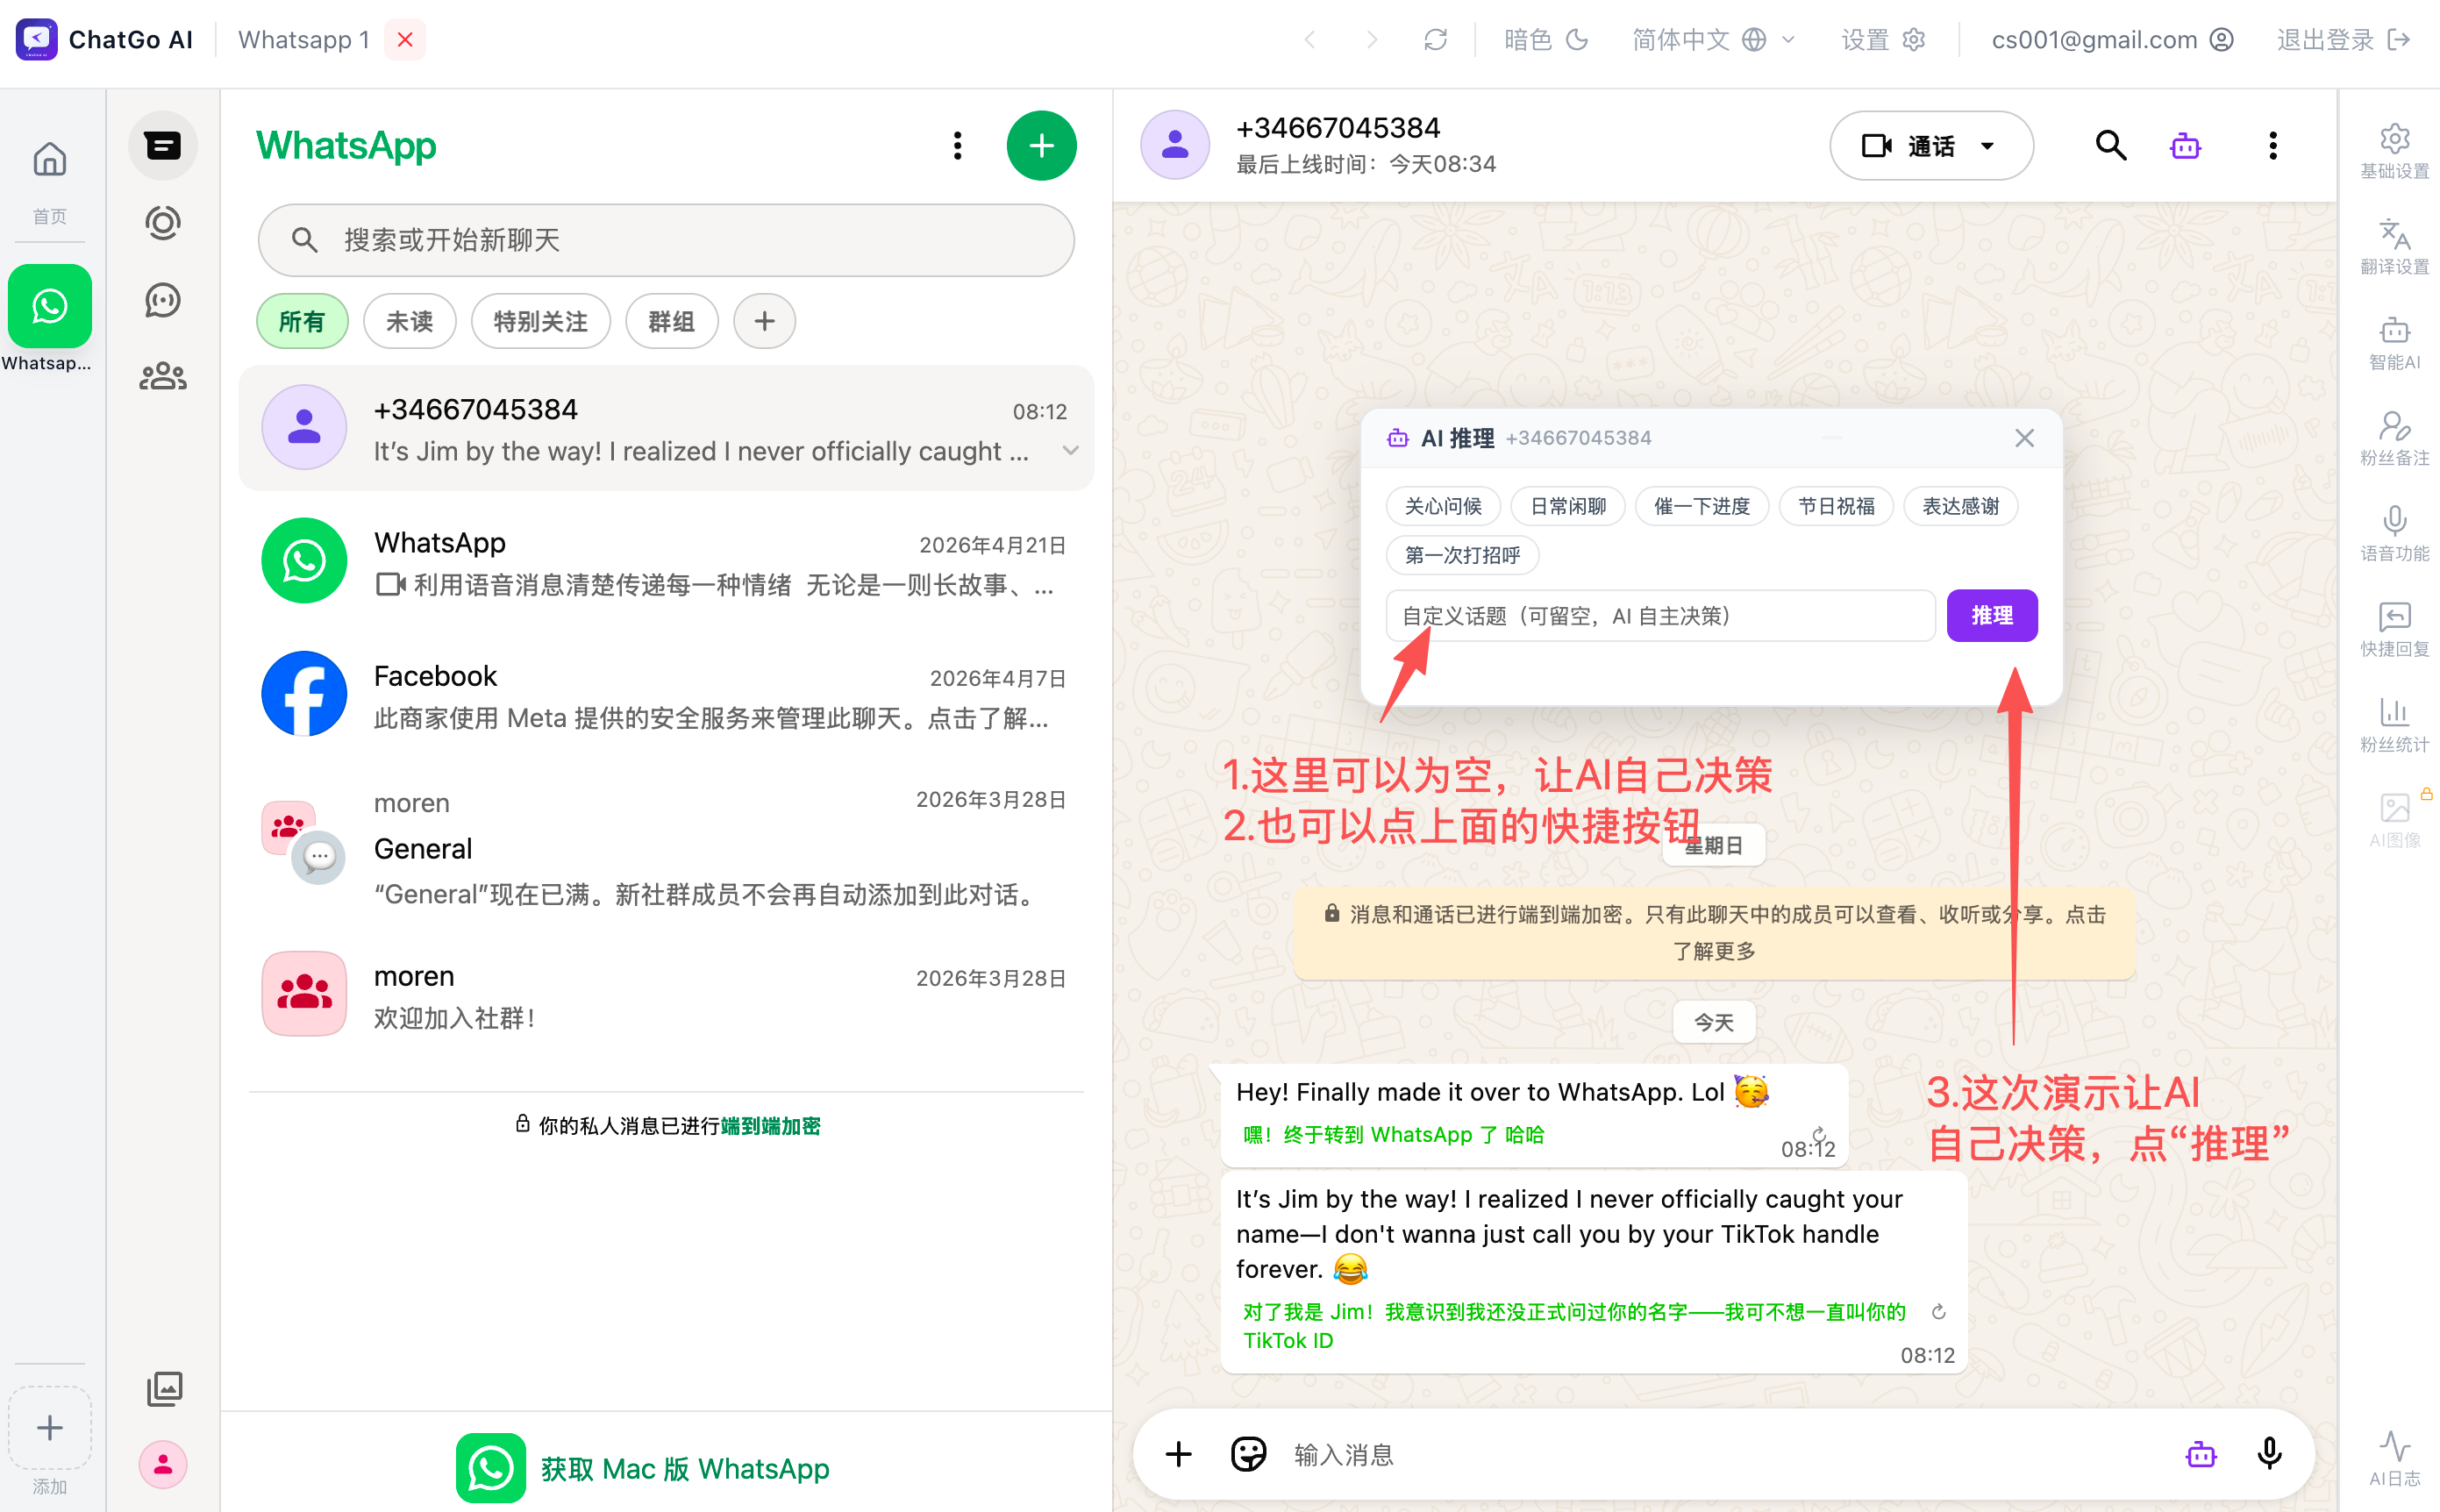Viewport: 2440px width, 1512px height.
Task: Focus the 搜索或开始新聊天 search field
Action: click(666, 240)
